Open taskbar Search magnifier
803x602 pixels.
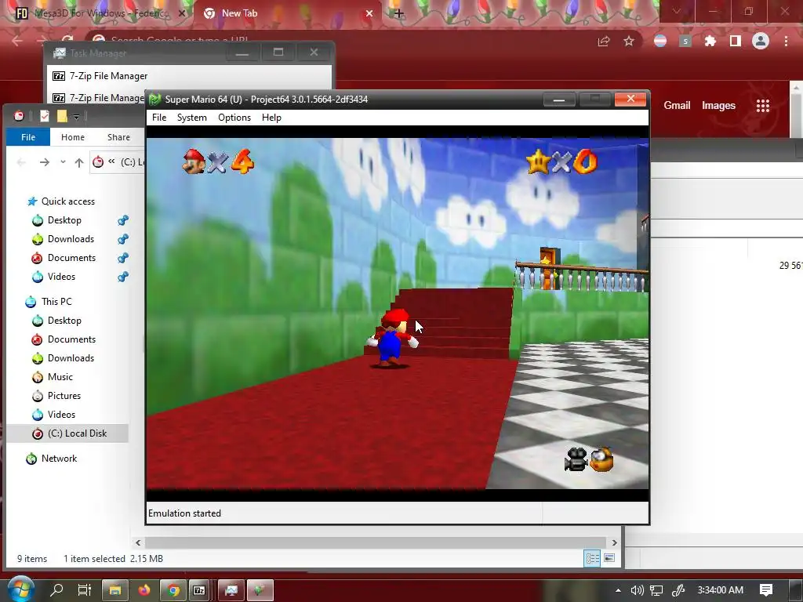[x=56, y=590]
